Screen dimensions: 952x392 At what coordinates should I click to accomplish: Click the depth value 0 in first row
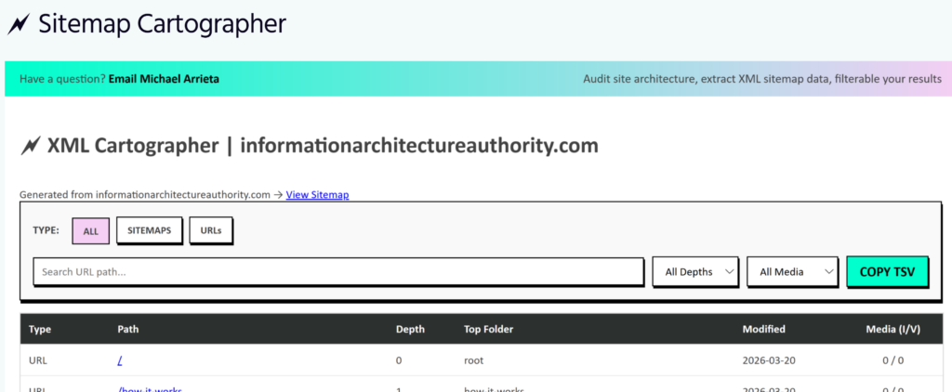coord(399,360)
